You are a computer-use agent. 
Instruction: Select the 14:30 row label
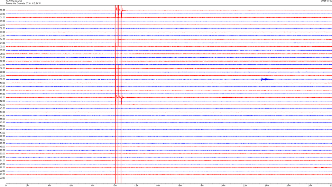2,116
